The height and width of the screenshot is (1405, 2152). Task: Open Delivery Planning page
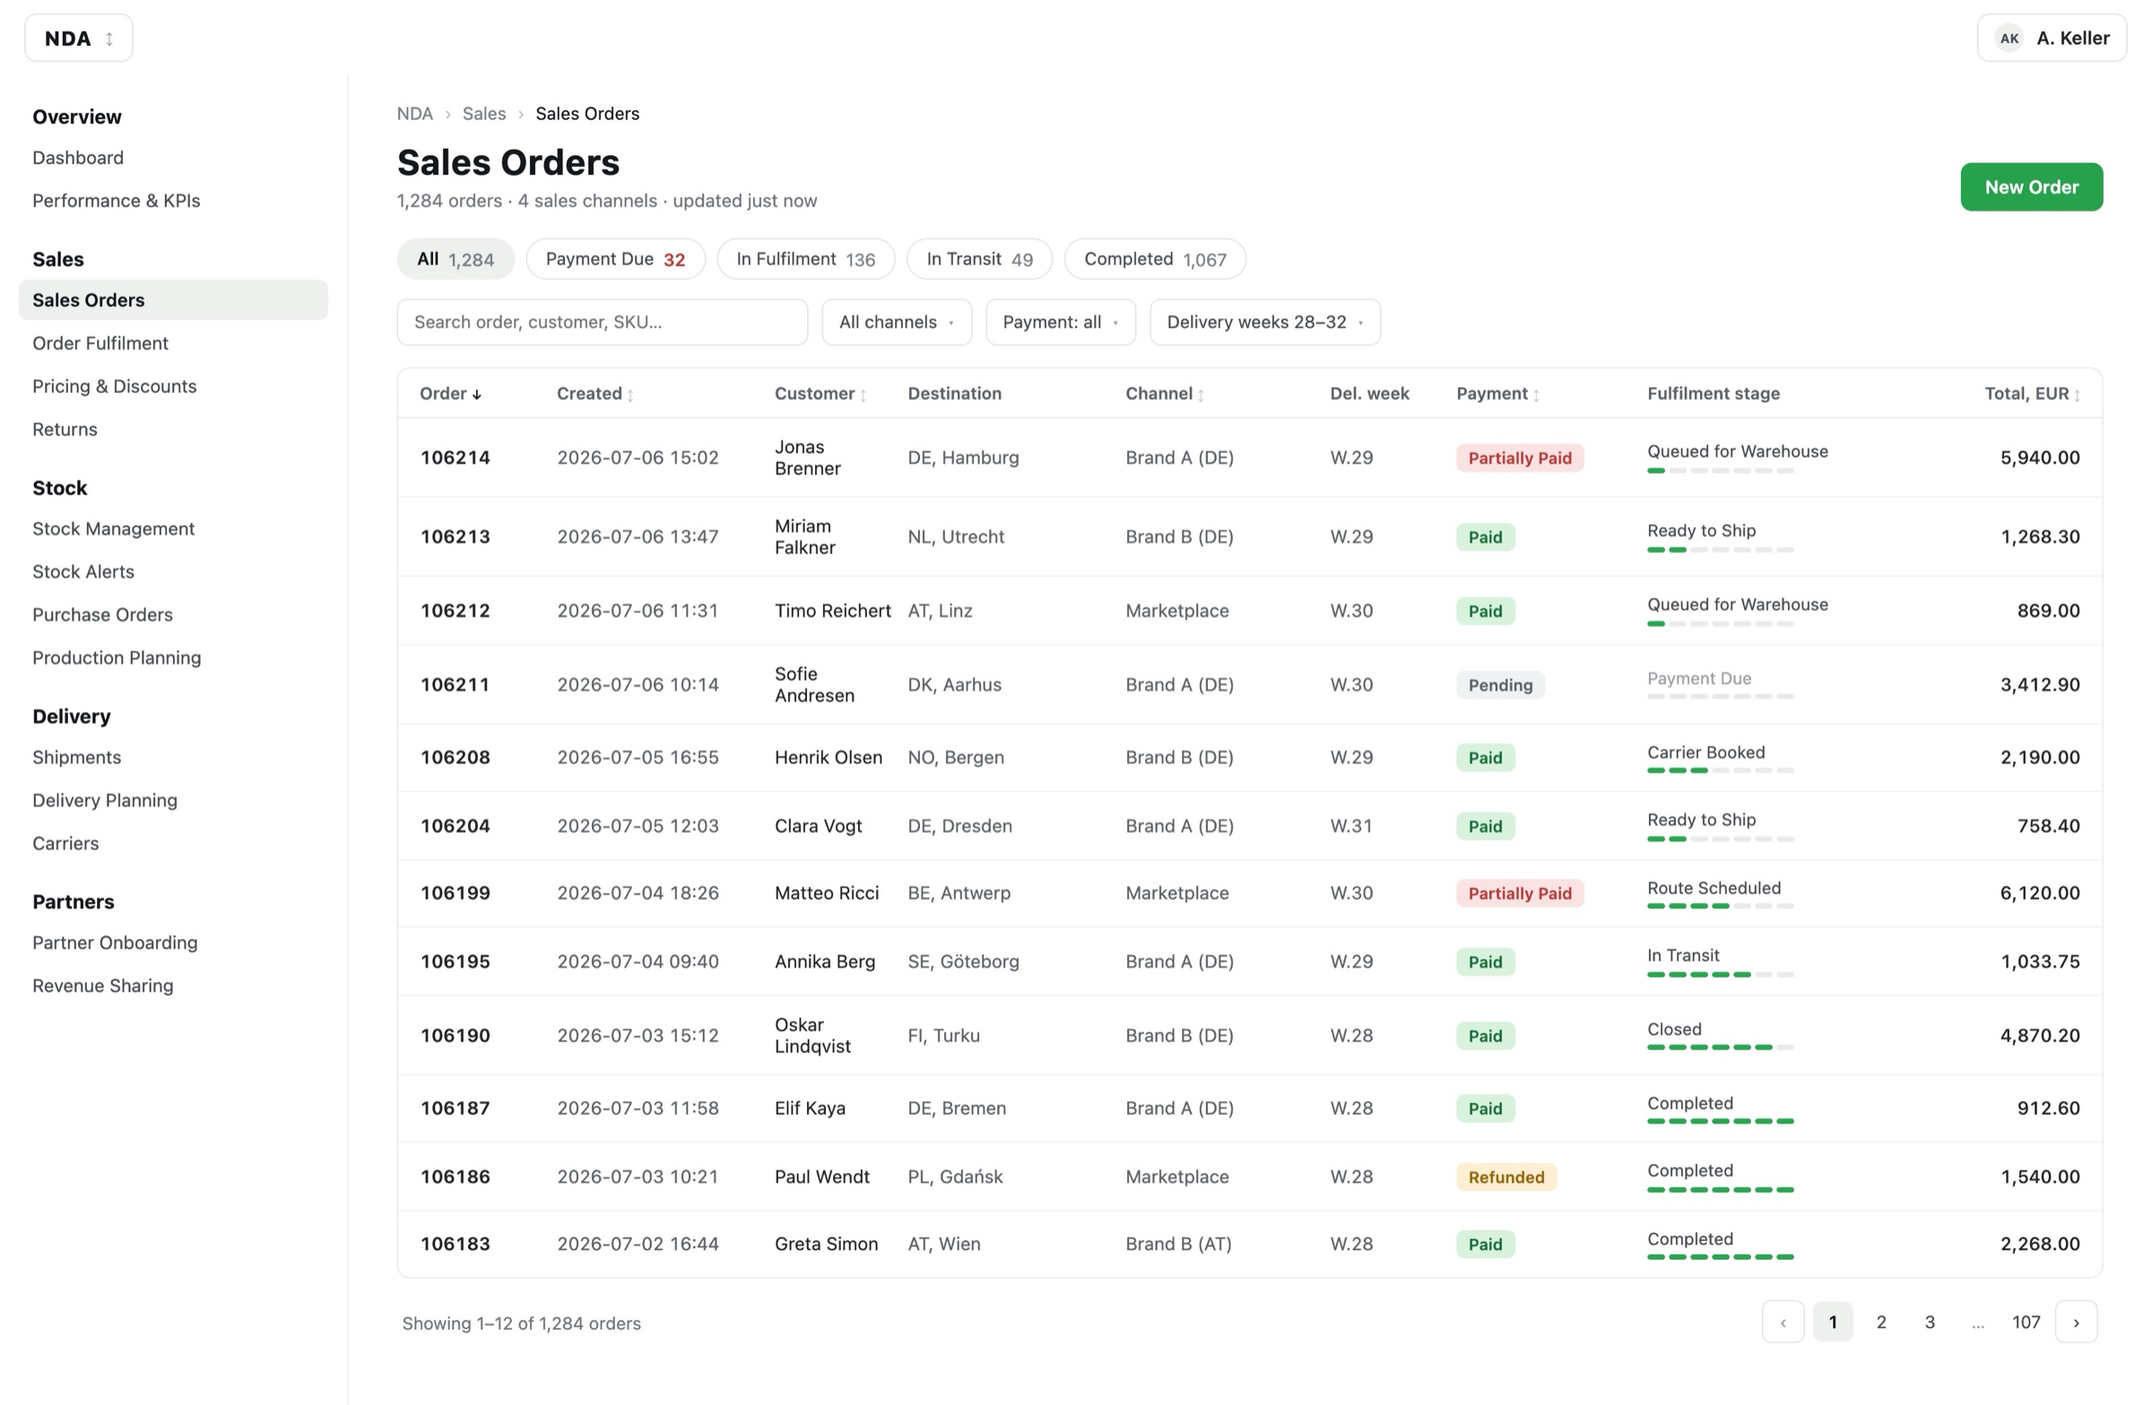[x=105, y=800]
